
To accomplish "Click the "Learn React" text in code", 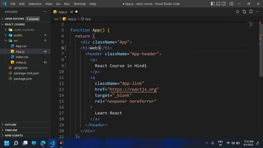I will click(108, 113).
